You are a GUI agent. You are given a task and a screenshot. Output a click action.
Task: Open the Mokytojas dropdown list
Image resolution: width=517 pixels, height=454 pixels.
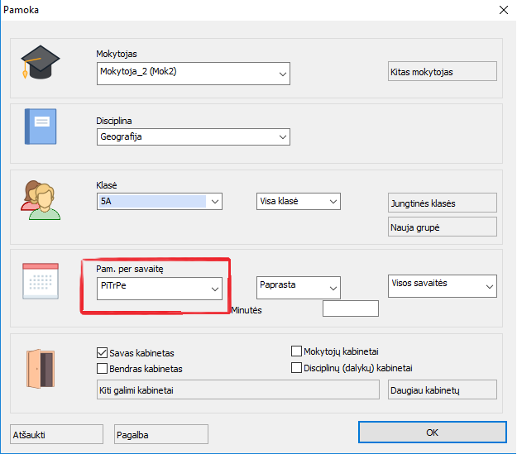click(x=283, y=74)
